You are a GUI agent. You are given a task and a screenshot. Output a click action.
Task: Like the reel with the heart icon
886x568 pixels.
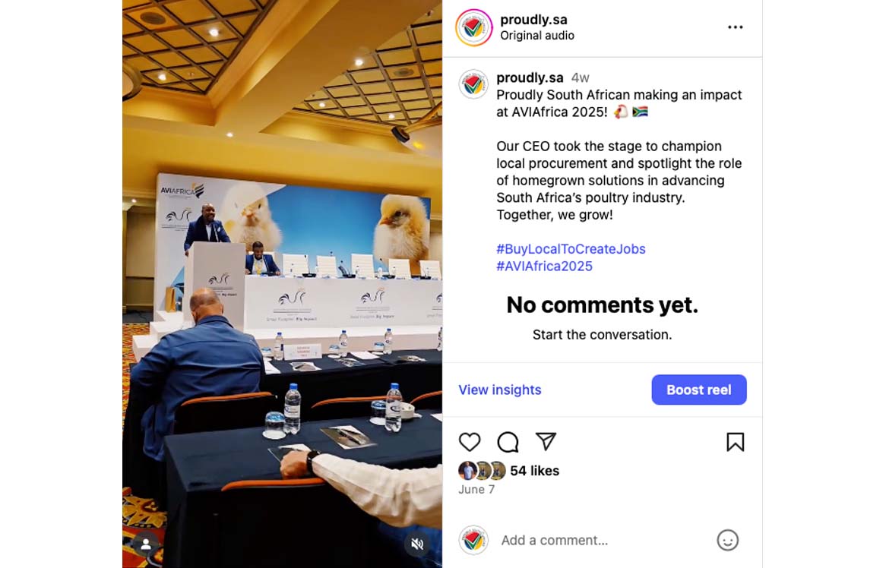(x=469, y=441)
